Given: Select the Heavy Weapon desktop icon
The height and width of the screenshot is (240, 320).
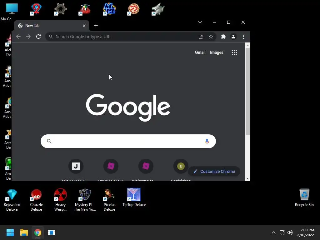Looking at the screenshot, I should click(x=60, y=200).
